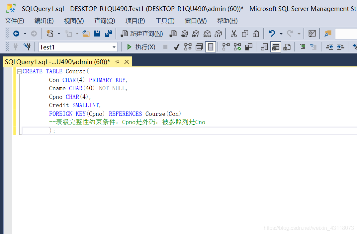Click the Paste clipboard icon
The width and height of the screenshot is (357, 234).
[256, 34]
